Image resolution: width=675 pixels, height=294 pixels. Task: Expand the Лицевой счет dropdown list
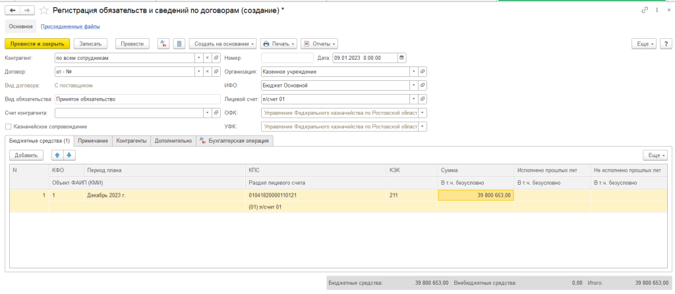[x=414, y=99]
